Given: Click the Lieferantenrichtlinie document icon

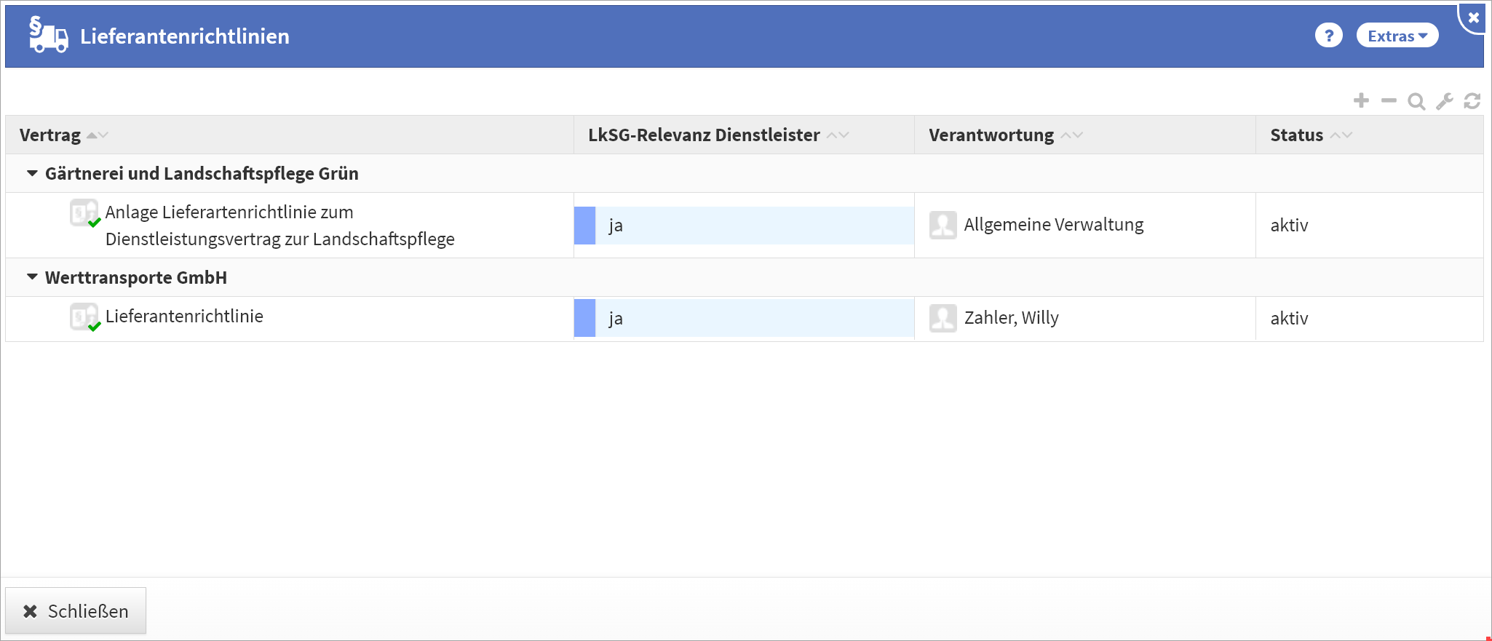Looking at the screenshot, I should coord(84,316).
